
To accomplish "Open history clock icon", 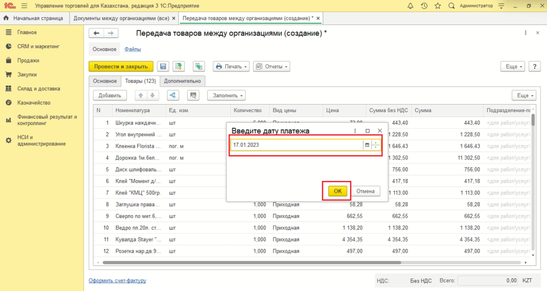I will [x=424, y=6].
